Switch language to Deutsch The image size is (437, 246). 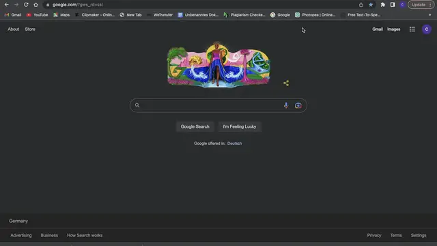coord(234,143)
